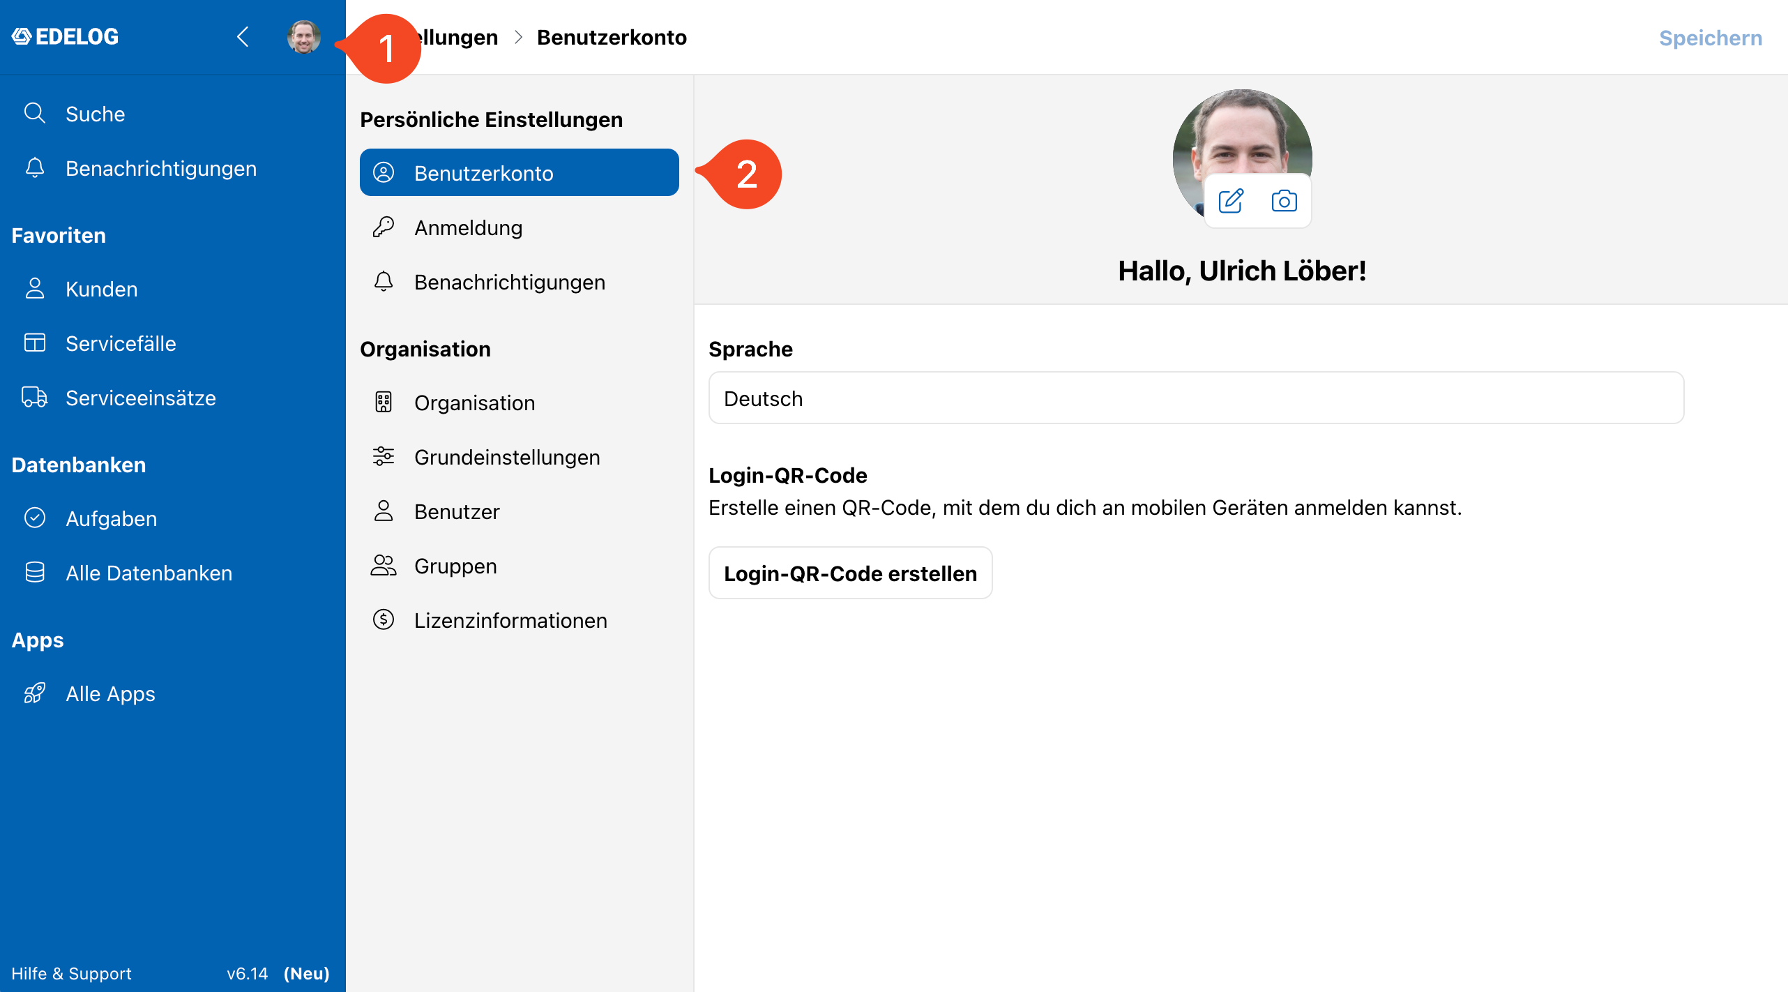Click the breadcrumb chevron separator
Screen dimensions: 1788x992
coord(518,37)
